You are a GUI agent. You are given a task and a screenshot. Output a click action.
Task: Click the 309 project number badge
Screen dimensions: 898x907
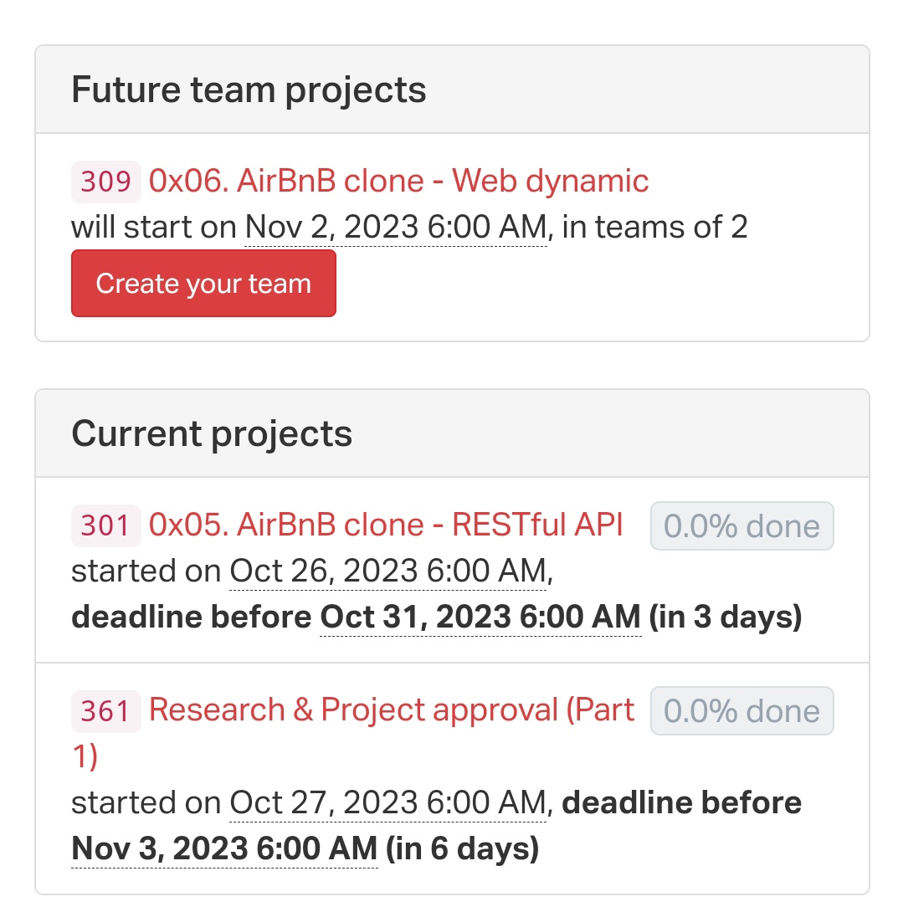click(x=106, y=182)
